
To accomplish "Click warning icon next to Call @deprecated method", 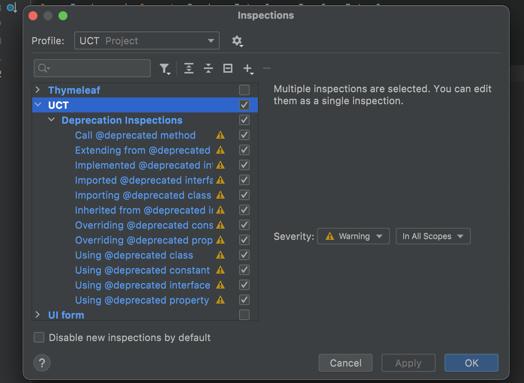I will [220, 135].
